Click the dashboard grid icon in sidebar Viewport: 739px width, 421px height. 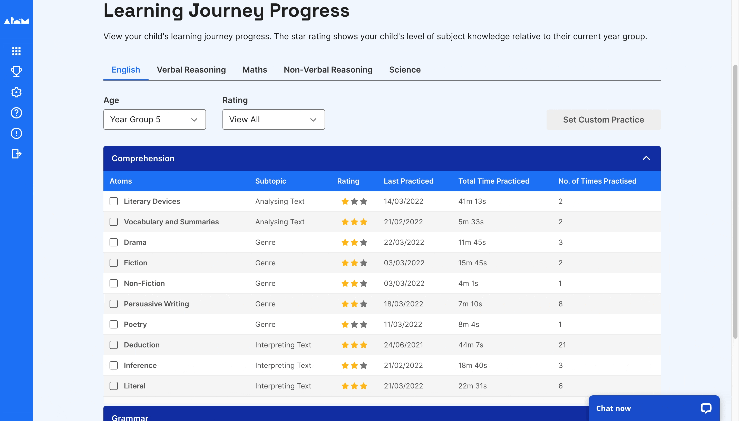coord(16,50)
